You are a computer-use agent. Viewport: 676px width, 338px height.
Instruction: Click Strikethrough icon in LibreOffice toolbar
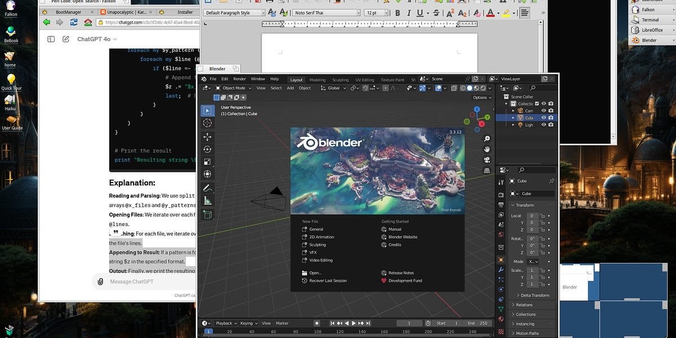tap(436, 12)
